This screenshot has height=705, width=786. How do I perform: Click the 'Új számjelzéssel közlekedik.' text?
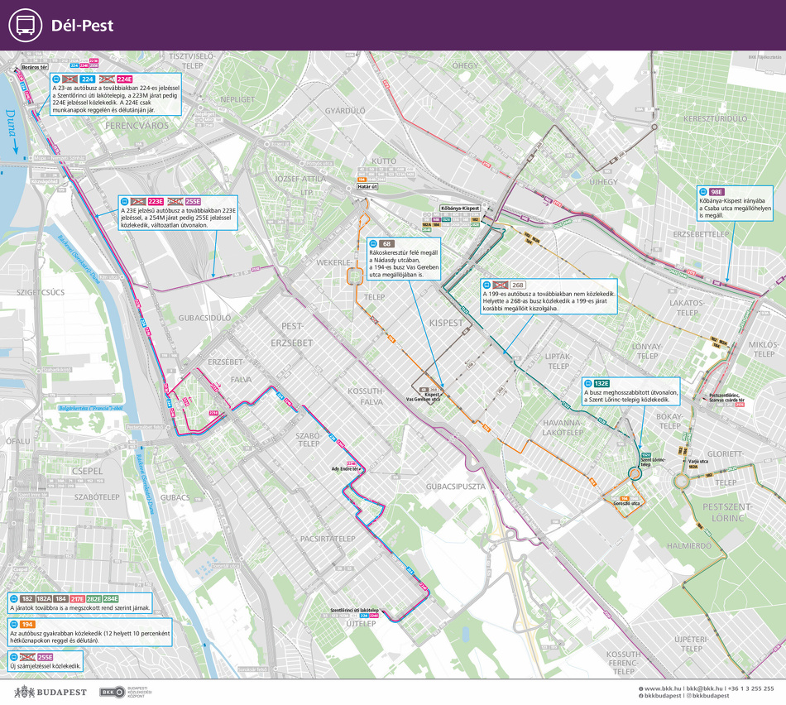pos(46,666)
